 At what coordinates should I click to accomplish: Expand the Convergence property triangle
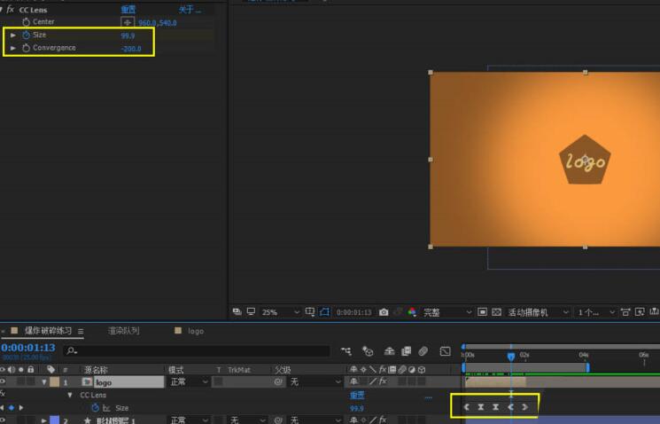pyautogui.click(x=13, y=48)
